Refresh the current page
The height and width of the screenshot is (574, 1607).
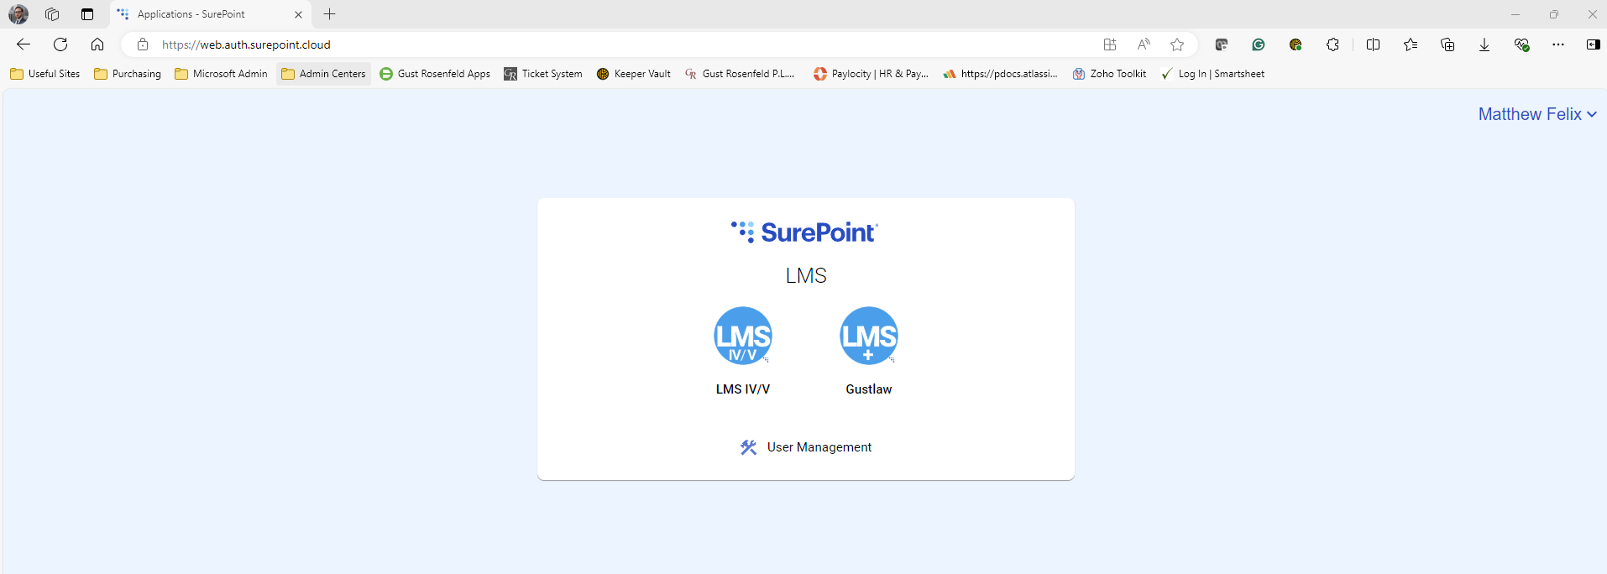coord(60,44)
